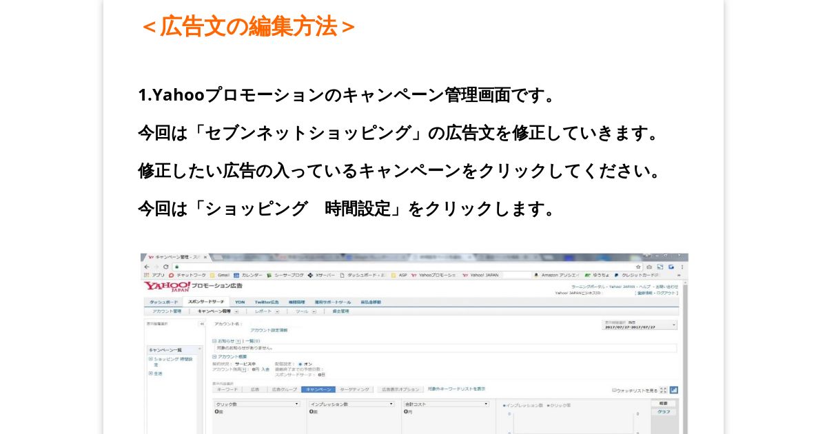Viewport: 827px width, 434px height.
Task: Open the アプリ bookmarks shortcut
Action: [154, 275]
